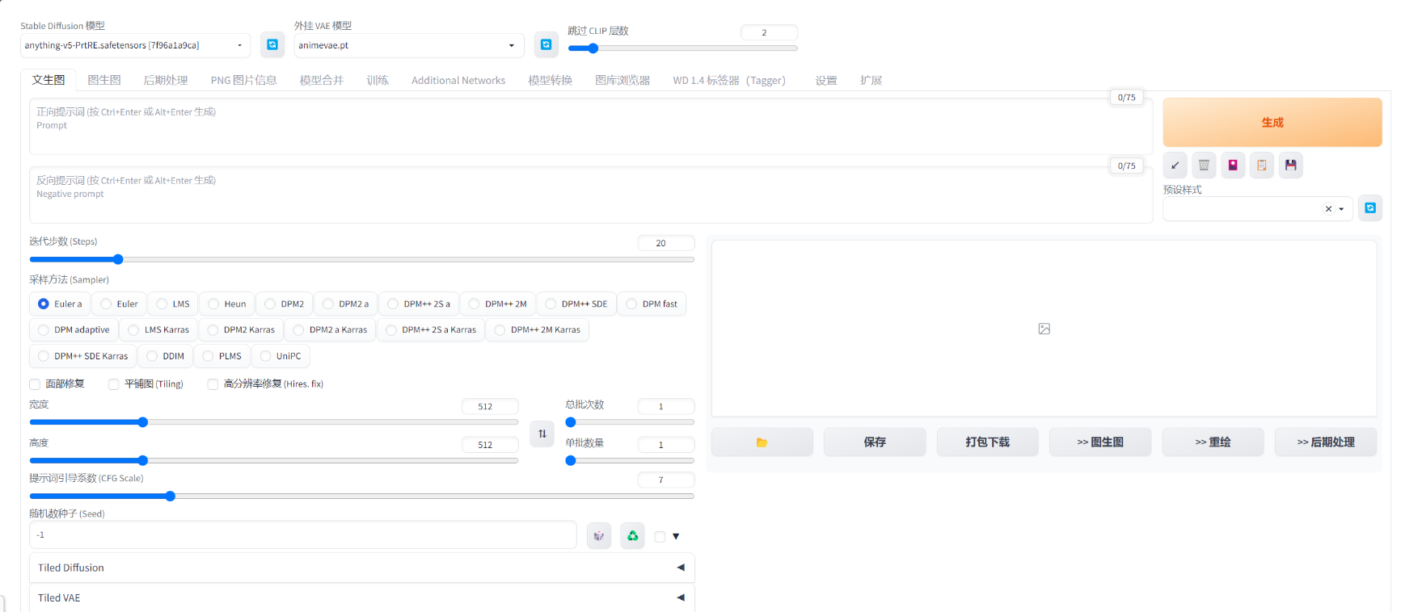Switch to the 模型合并 tab
Viewport: 1401px width, 612px height.
click(322, 80)
